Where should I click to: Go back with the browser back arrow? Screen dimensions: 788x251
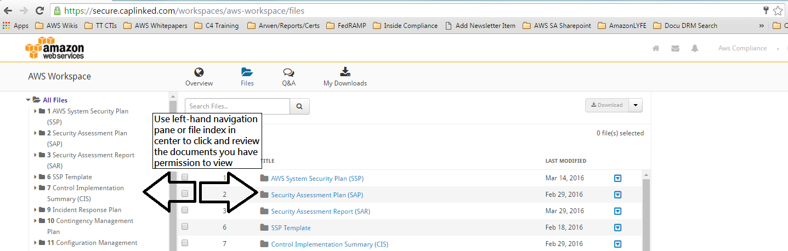pos(8,10)
